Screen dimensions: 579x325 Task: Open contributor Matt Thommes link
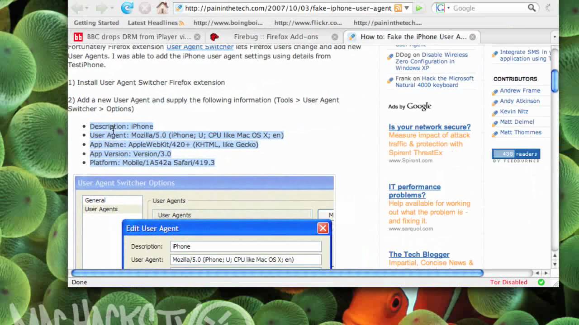point(521,132)
